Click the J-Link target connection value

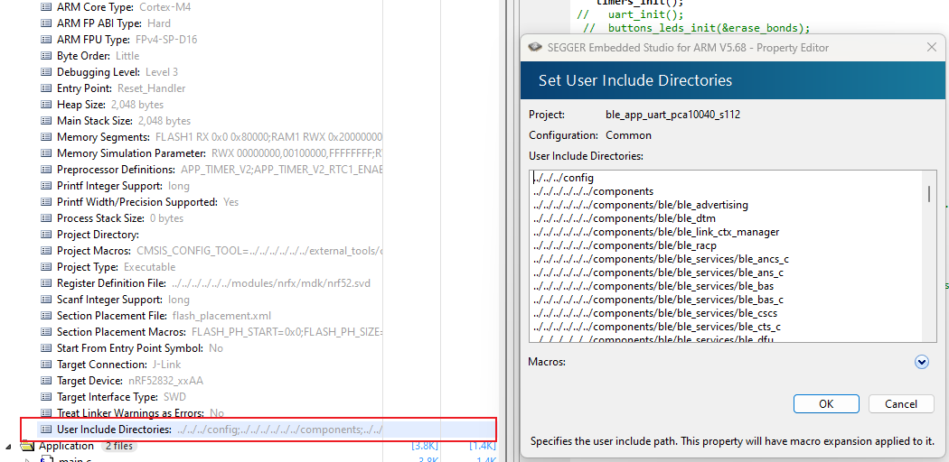165,365
